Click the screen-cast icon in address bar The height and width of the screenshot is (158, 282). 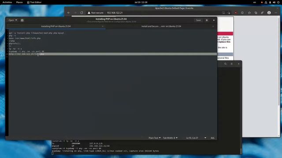click(223, 13)
